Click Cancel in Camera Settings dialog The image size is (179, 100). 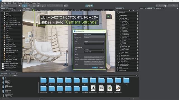pyautogui.click(x=102, y=67)
